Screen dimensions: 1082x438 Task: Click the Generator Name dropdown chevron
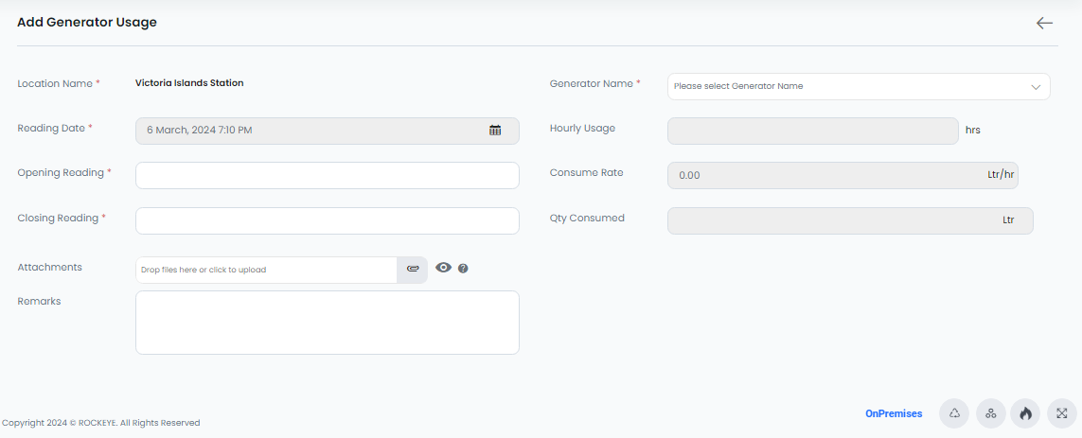click(1036, 87)
